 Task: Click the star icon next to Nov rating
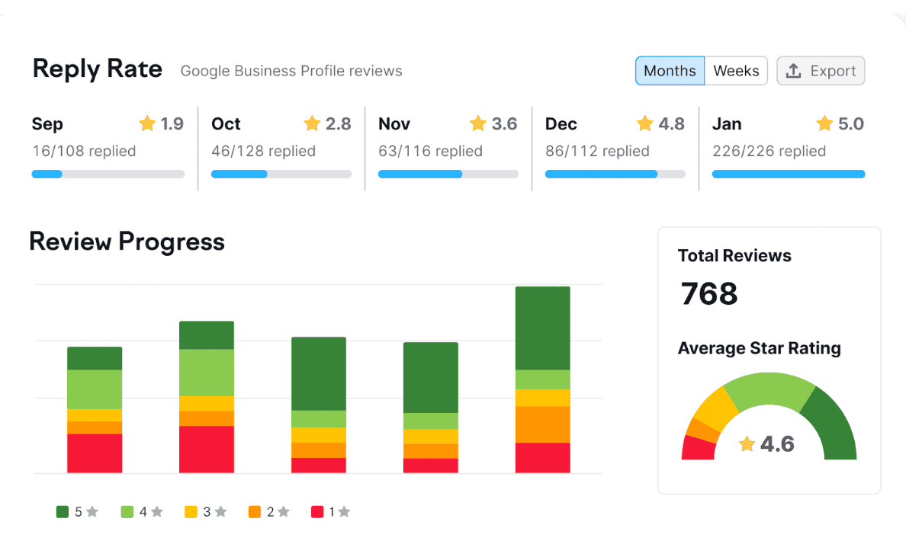478,123
